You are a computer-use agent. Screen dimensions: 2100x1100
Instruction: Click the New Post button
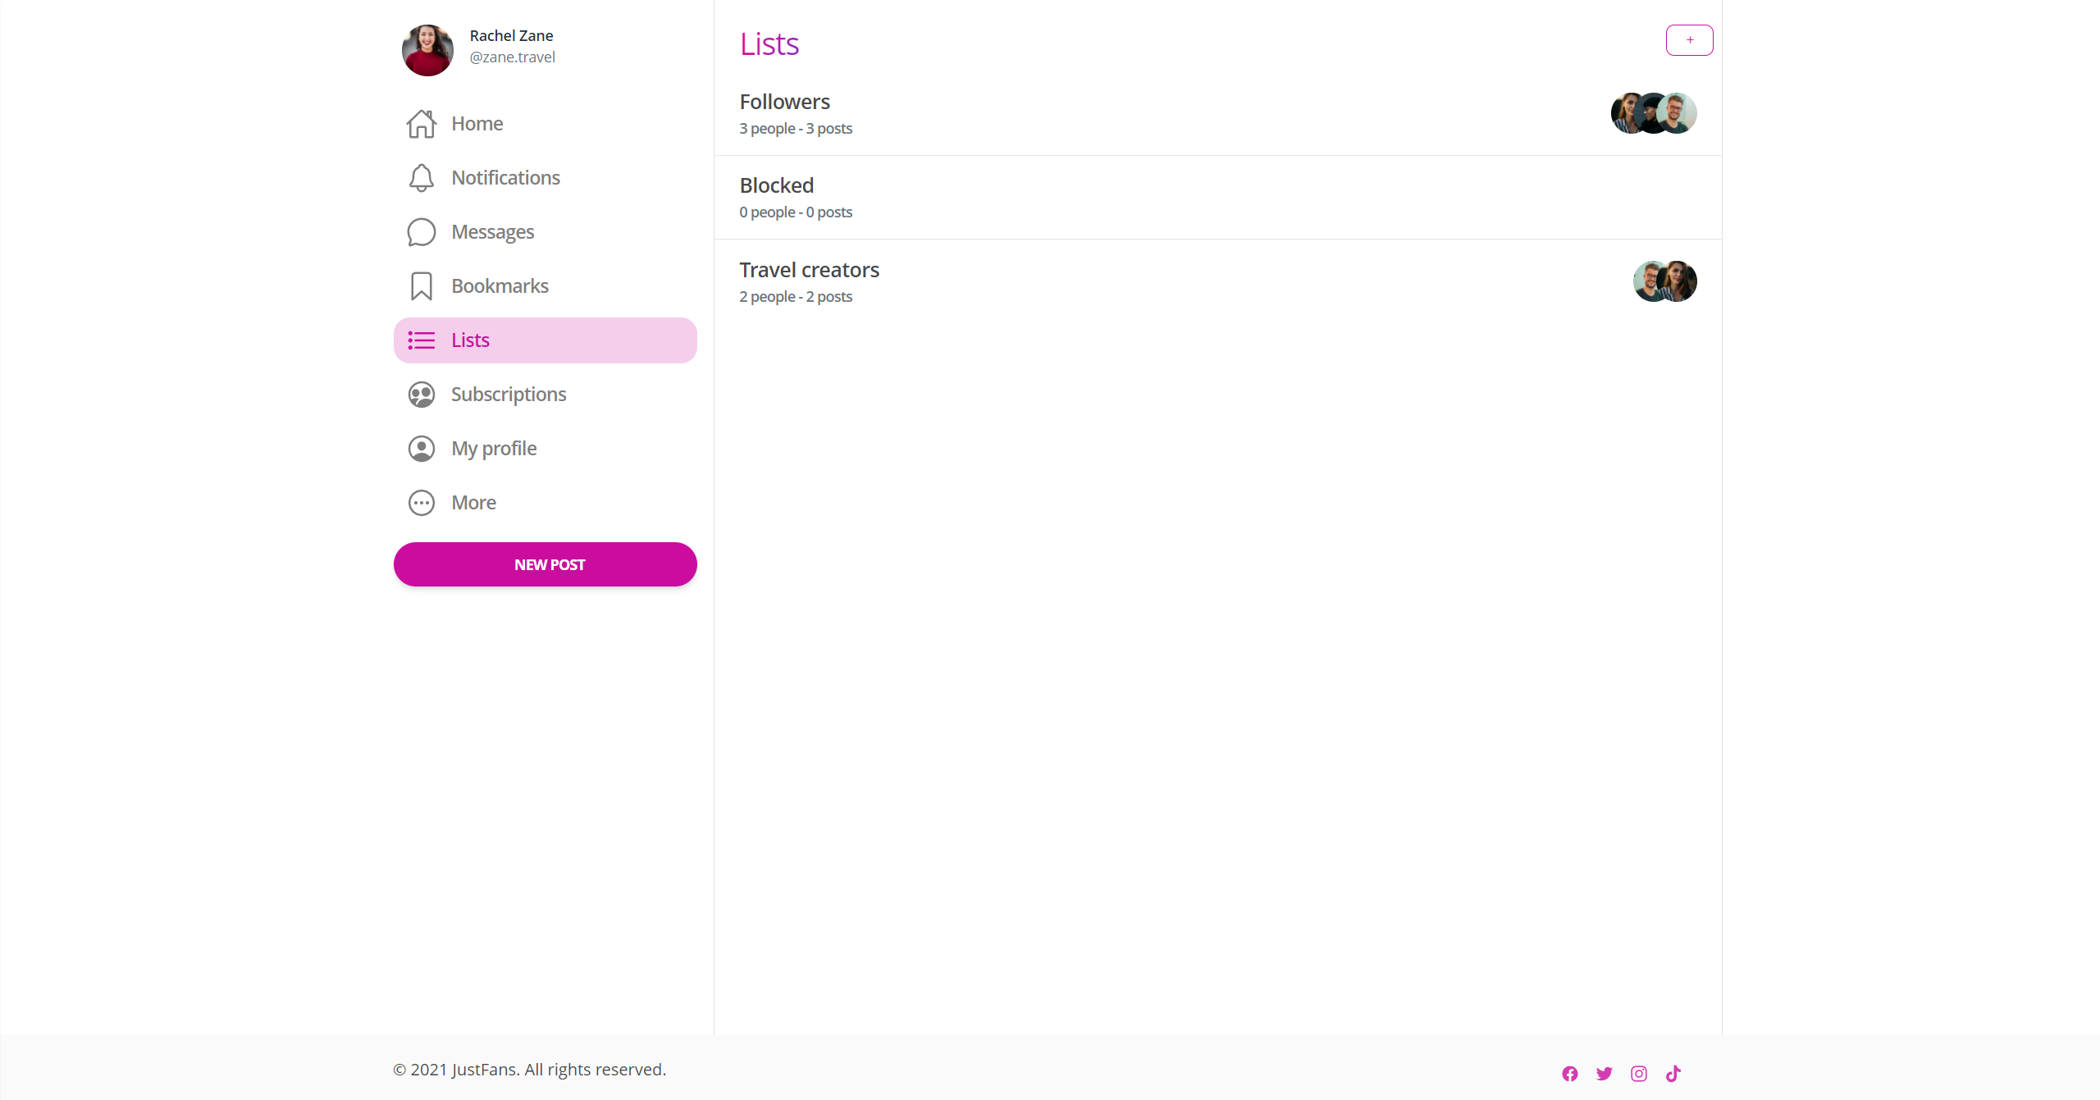545,564
